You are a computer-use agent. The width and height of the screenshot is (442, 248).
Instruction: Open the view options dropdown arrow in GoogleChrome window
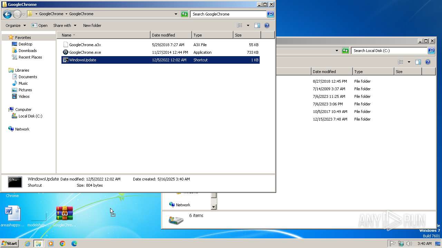point(248,25)
